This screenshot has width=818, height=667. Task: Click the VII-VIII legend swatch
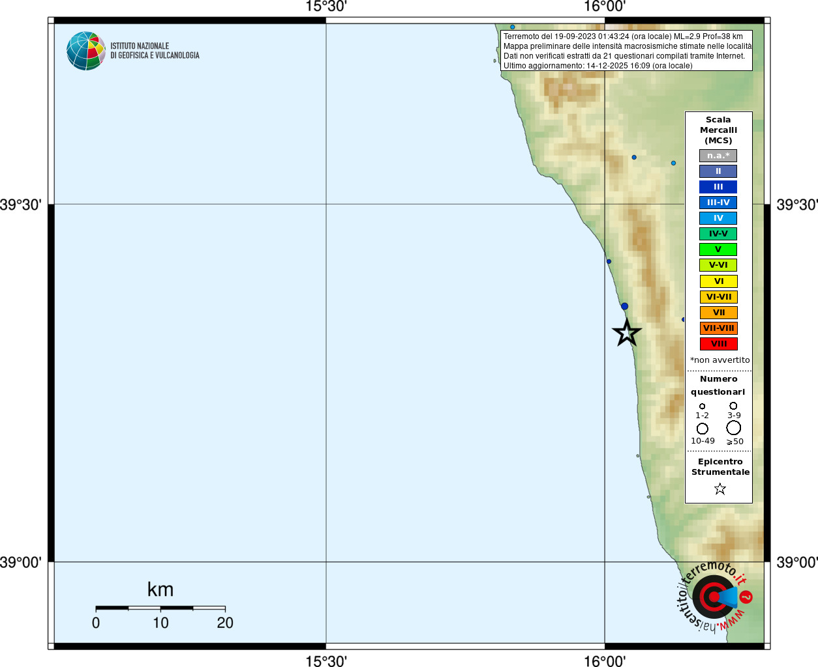[x=718, y=328]
